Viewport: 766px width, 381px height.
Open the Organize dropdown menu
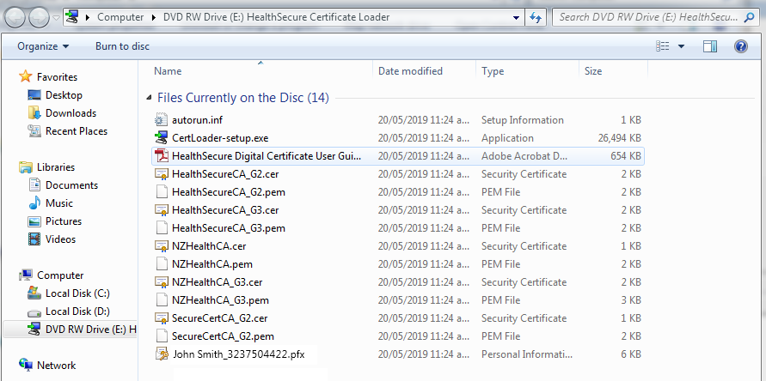[43, 46]
